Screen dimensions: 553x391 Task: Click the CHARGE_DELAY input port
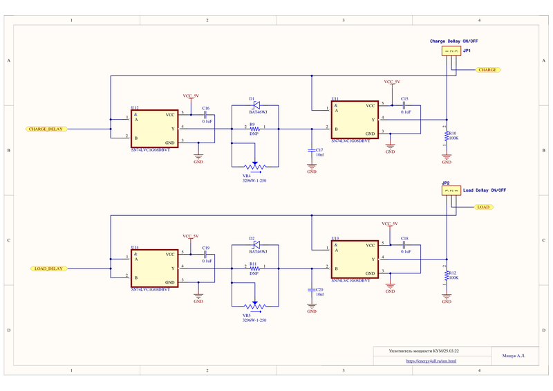46,129
